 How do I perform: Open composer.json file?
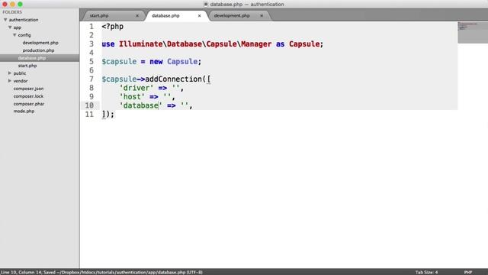point(28,89)
